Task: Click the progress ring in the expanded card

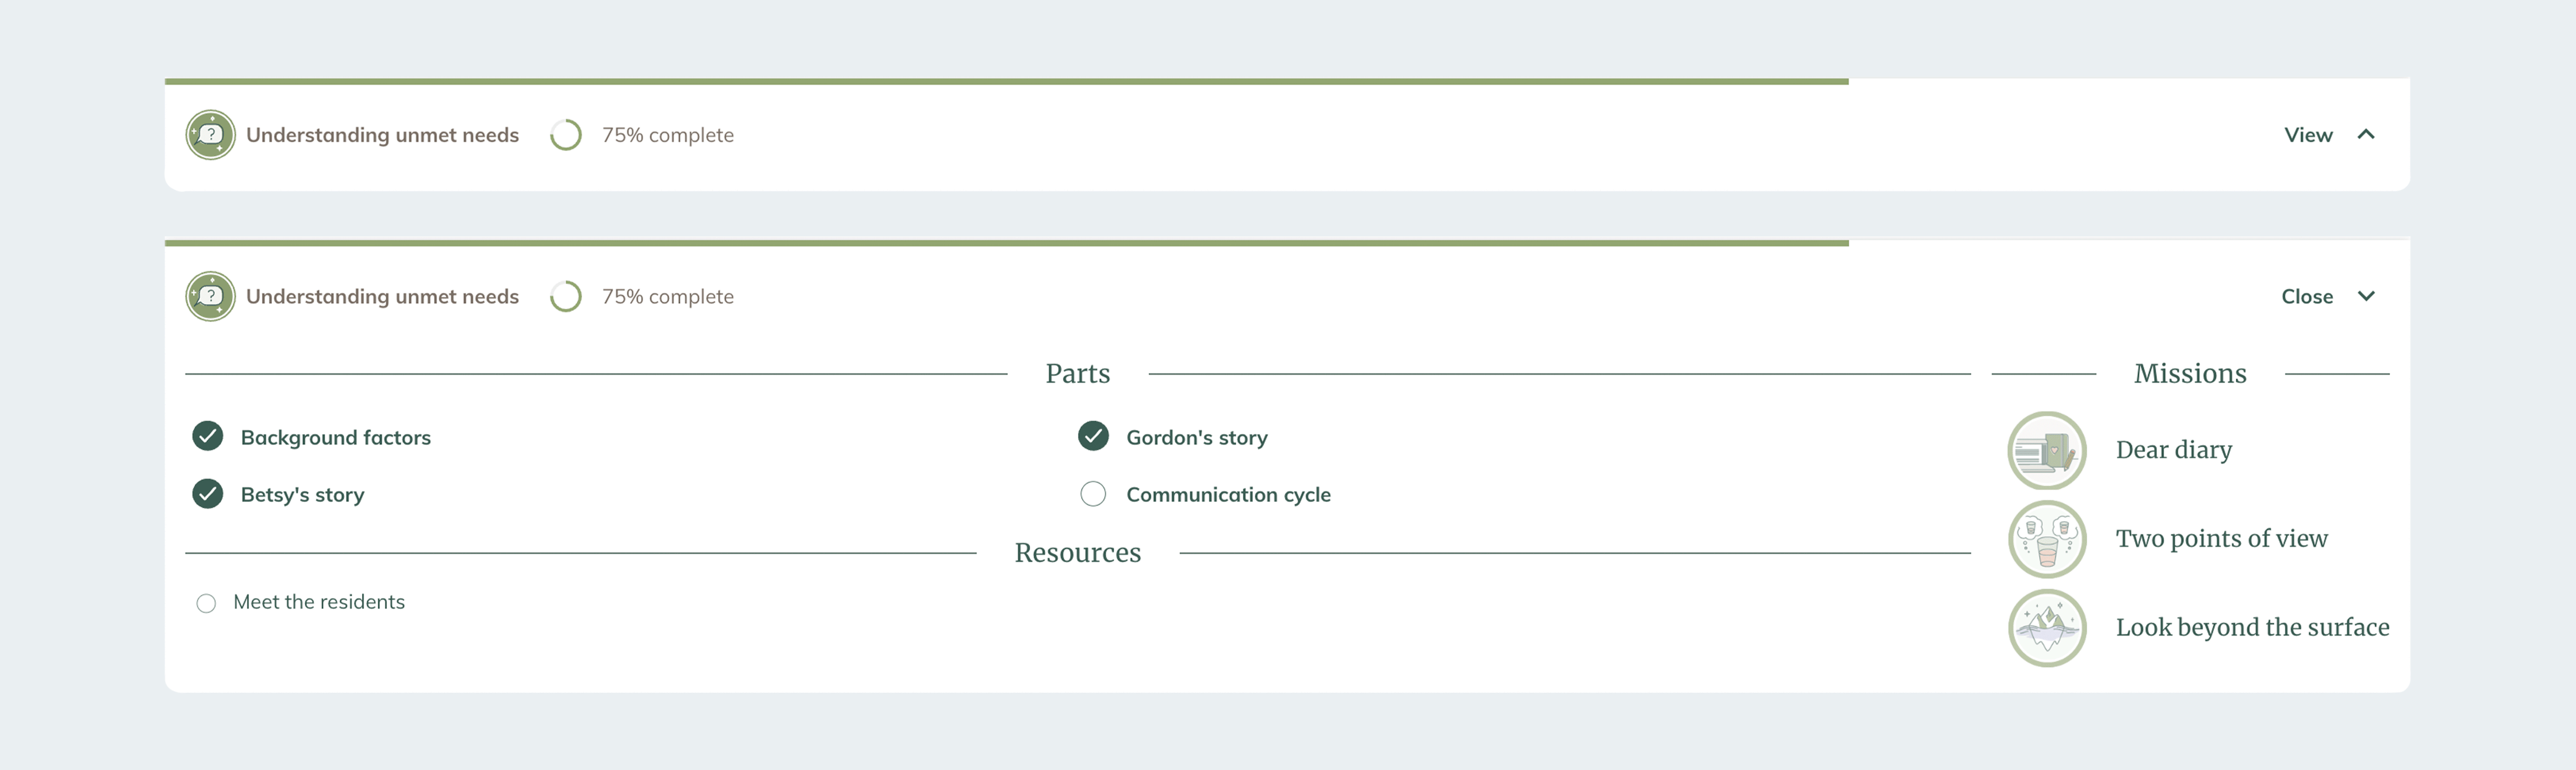Action: click(566, 297)
